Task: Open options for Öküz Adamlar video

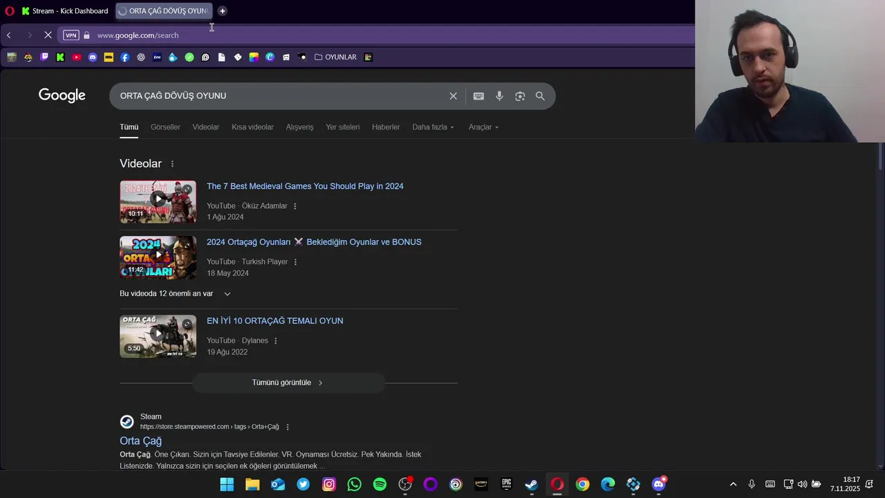Action: (295, 206)
